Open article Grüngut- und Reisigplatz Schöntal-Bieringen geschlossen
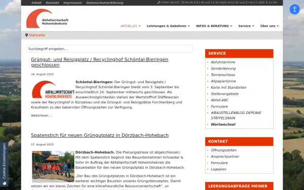Viewport: 304px width, 190px height. click(x=99, y=62)
